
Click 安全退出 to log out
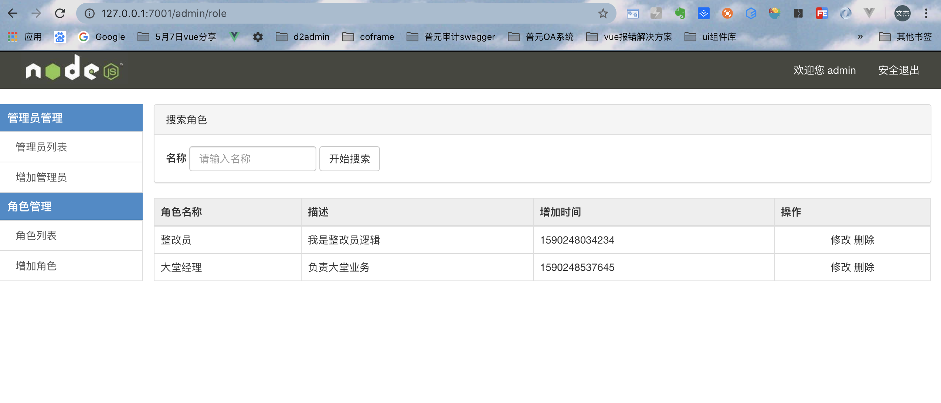point(899,70)
